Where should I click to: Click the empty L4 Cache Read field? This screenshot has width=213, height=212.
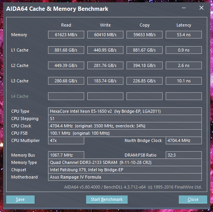pyautogui.click(x=66, y=96)
